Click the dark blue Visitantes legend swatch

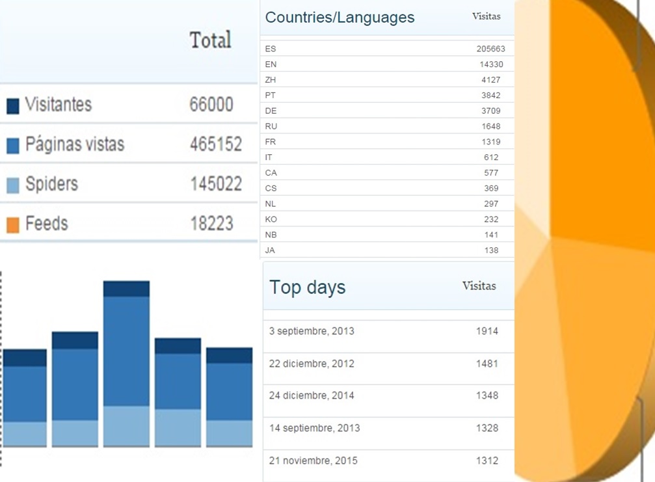[x=12, y=106]
